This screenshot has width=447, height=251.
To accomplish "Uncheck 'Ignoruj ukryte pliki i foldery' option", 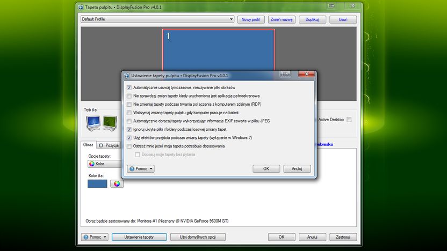I will tap(129, 129).
